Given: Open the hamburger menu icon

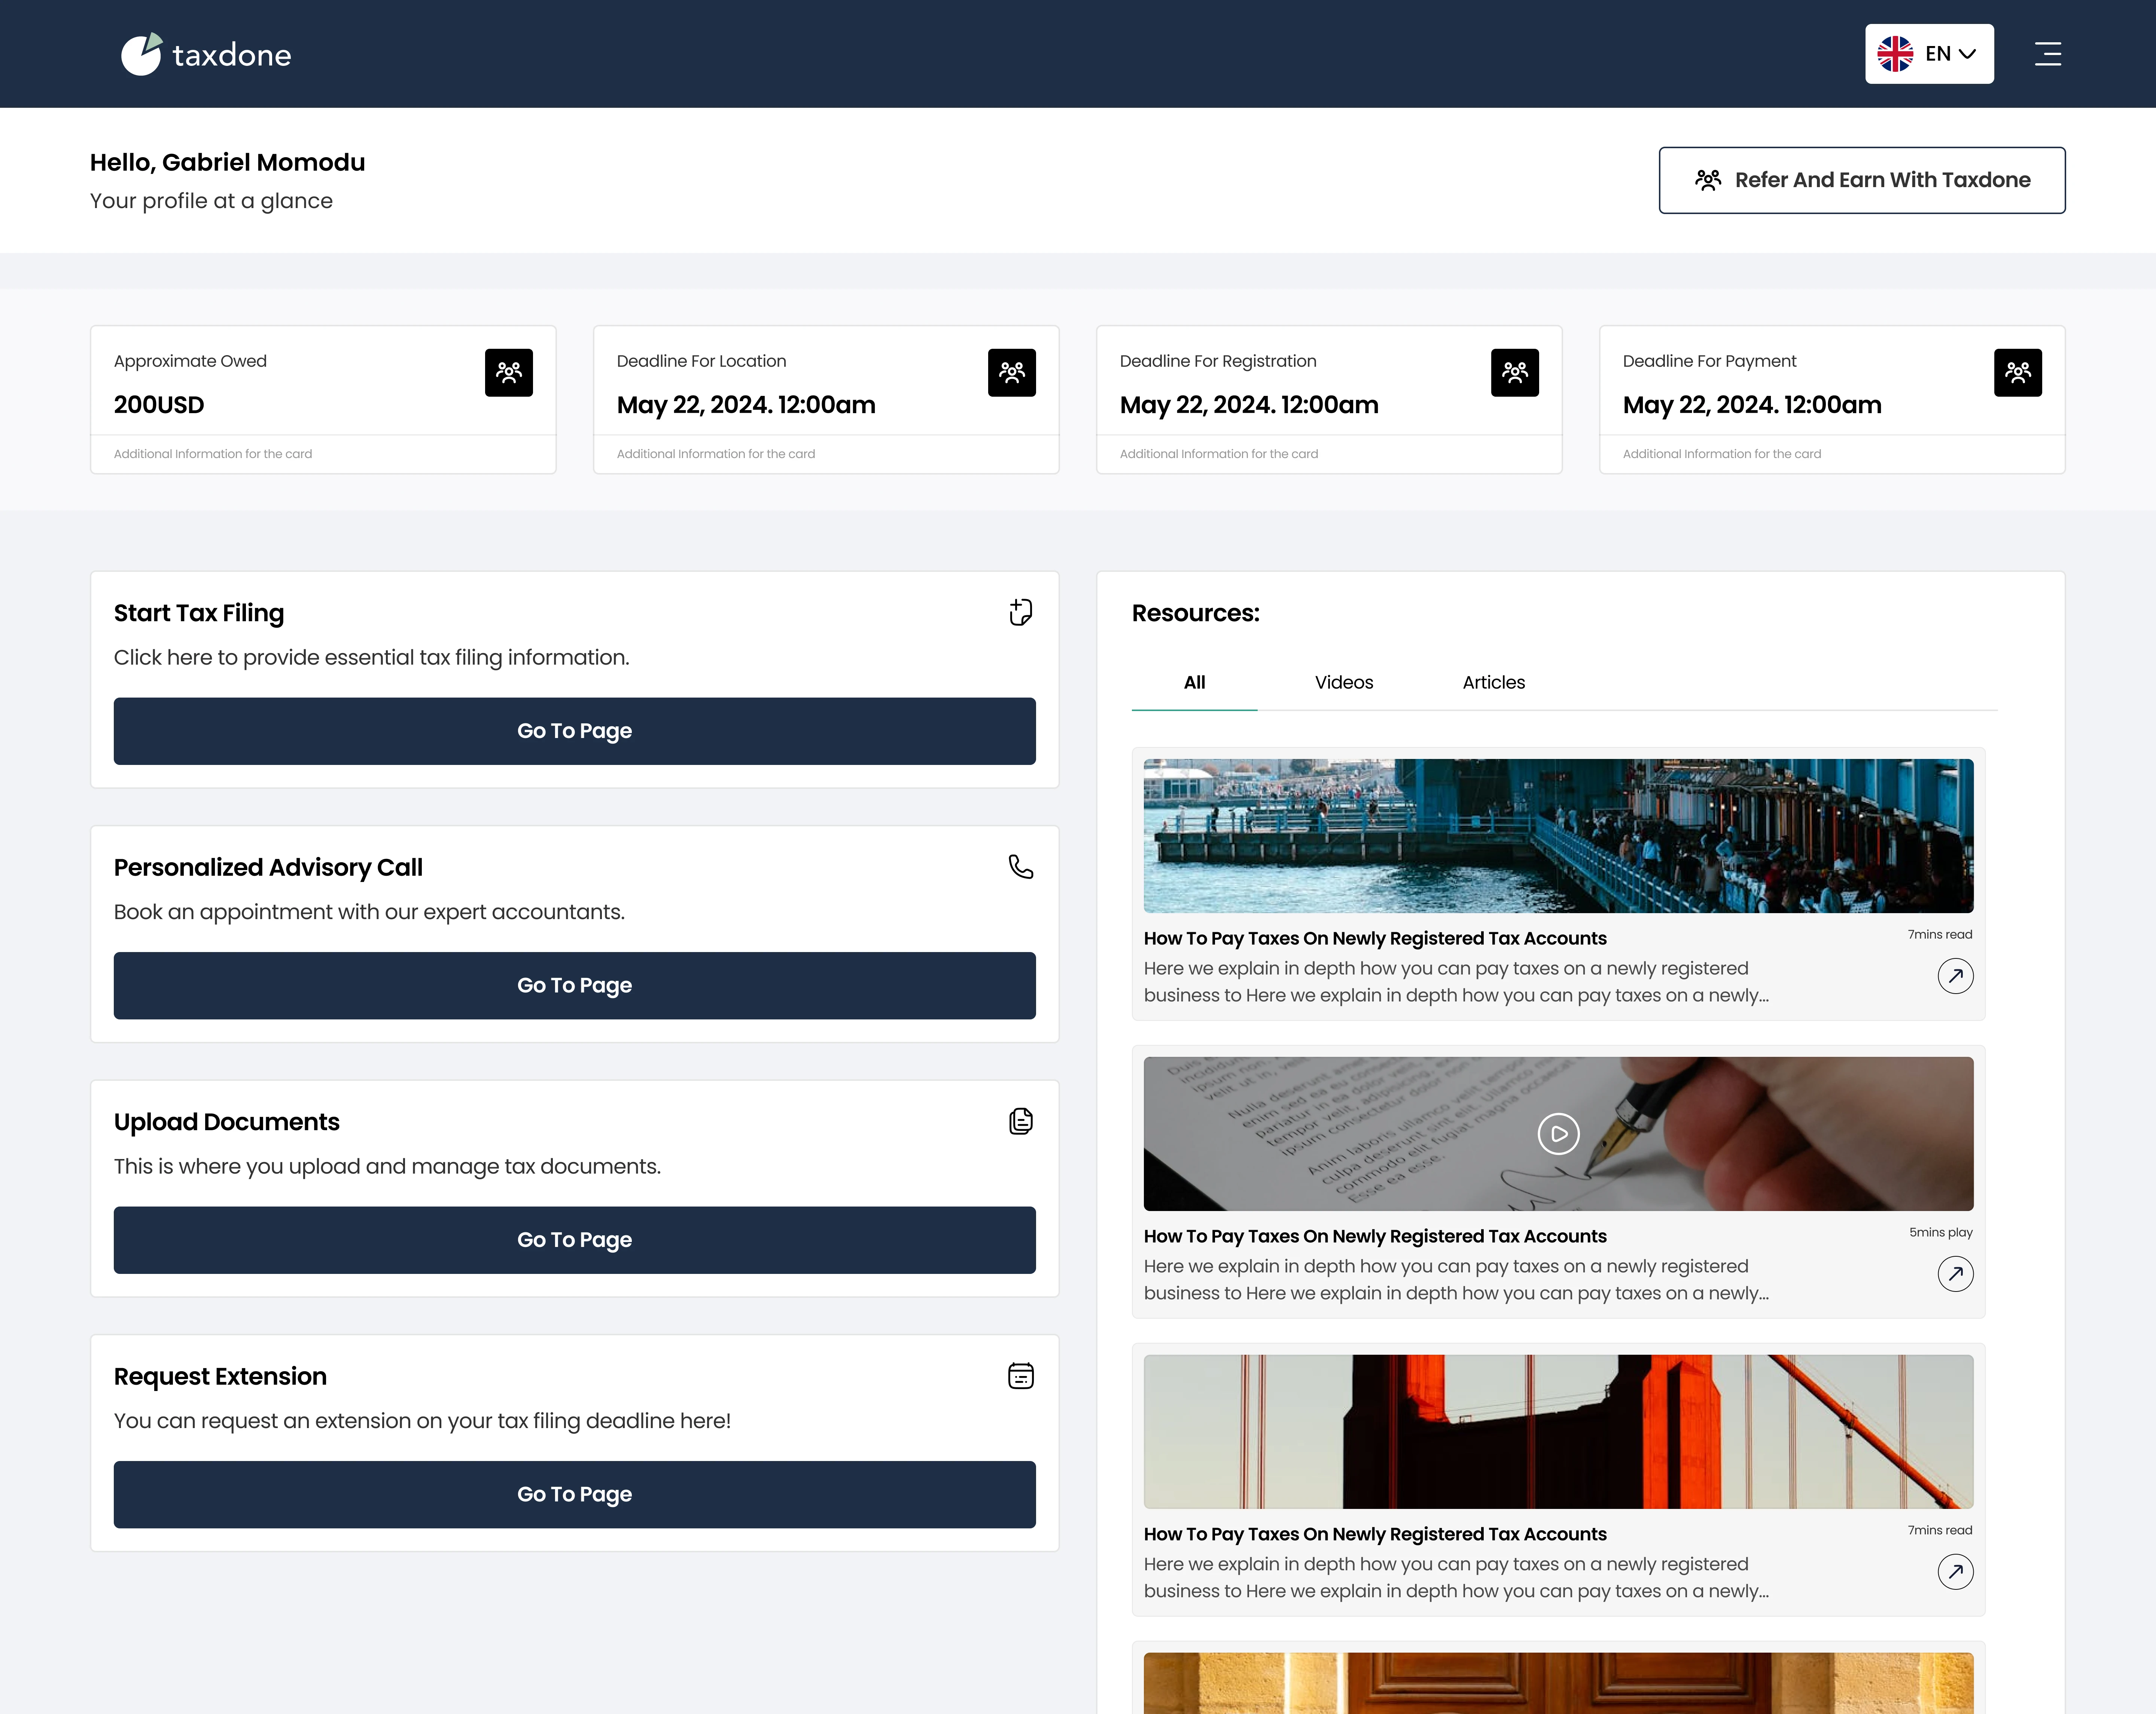Looking at the screenshot, I should click(2047, 54).
